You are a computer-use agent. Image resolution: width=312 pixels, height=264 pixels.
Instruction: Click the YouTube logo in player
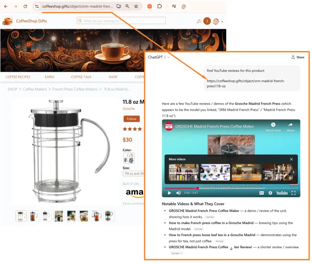point(282,193)
